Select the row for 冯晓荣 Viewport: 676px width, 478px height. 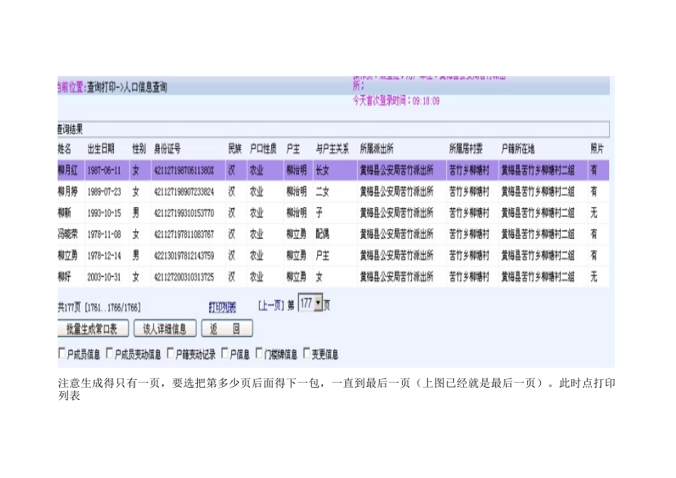(333, 234)
